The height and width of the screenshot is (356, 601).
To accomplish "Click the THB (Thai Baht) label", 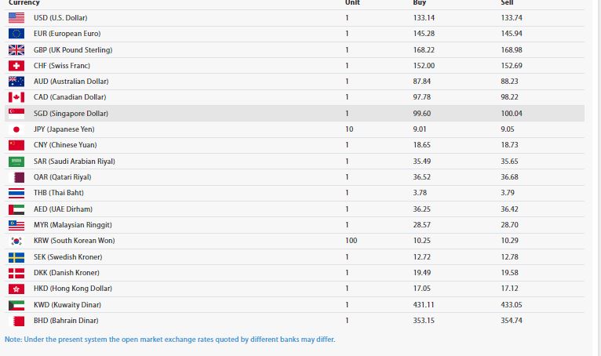I will 59,193.
